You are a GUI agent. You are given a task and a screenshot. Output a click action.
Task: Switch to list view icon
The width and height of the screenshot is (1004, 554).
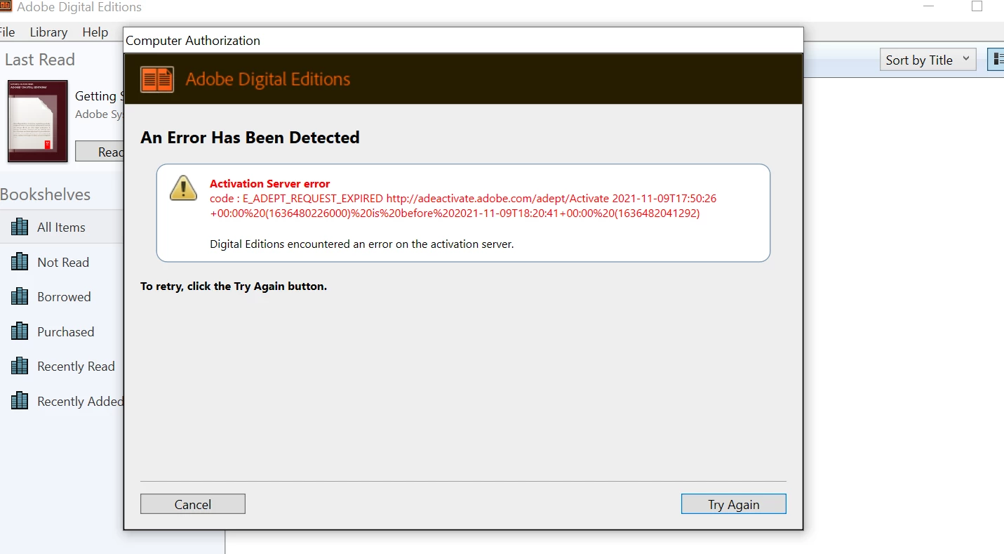[x=996, y=60]
